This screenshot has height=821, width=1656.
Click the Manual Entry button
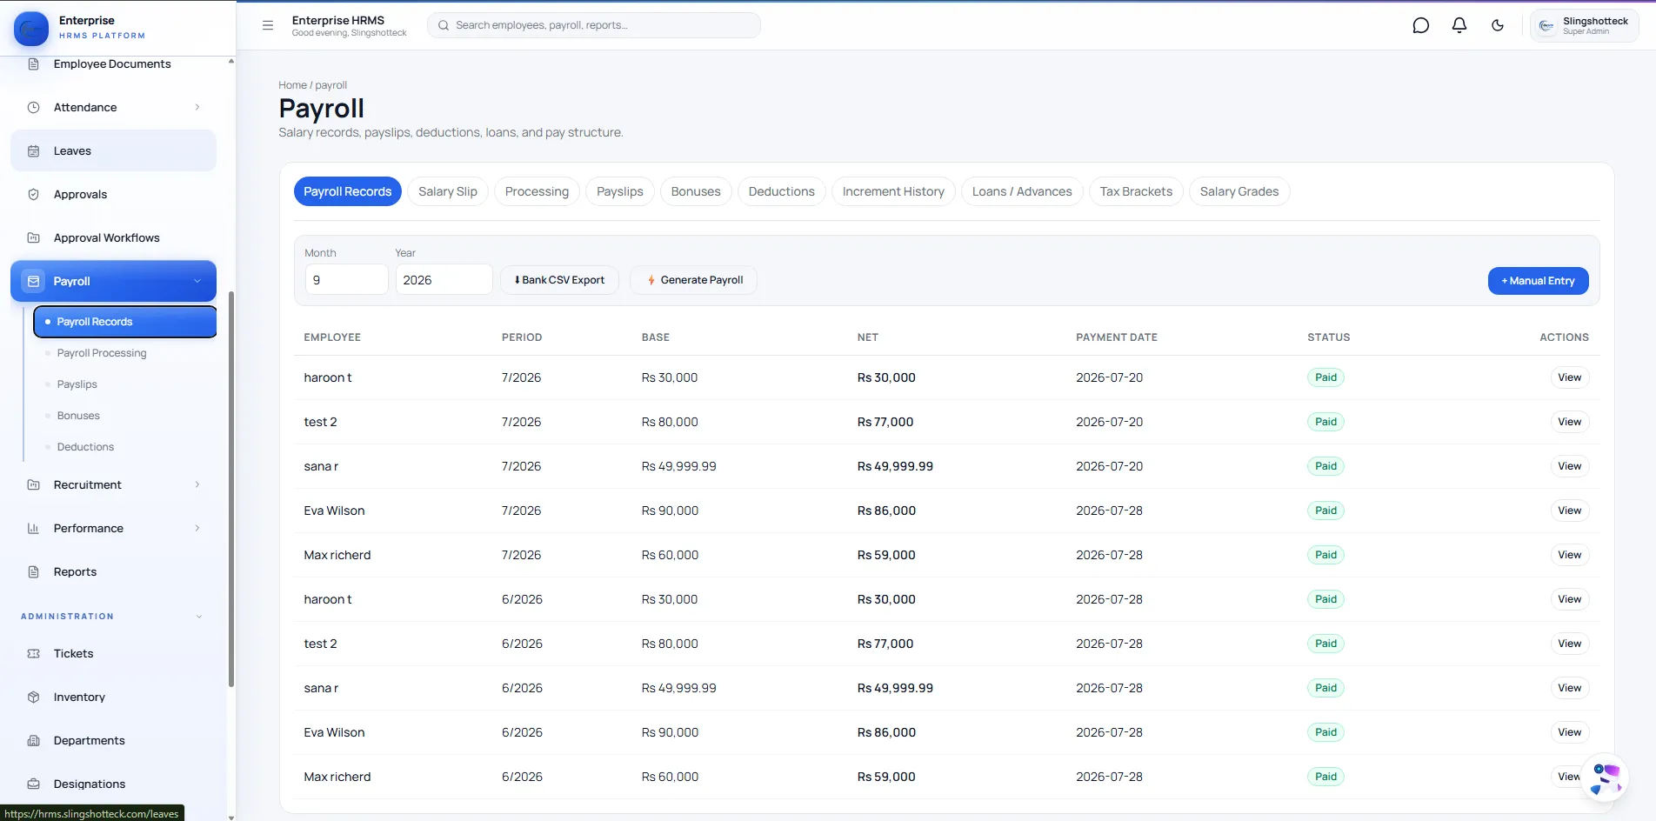coord(1538,281)
